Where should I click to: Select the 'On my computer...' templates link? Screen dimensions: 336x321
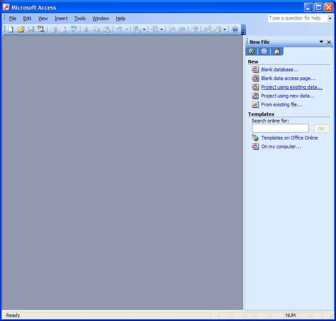tap(281, 147)
